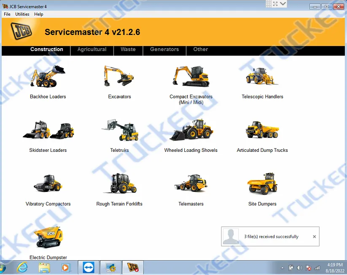Image resolution: width=347 pixels, height=275 pixels.
Task: Click the Vibratory Compactors label
Action: click(48, 204)
